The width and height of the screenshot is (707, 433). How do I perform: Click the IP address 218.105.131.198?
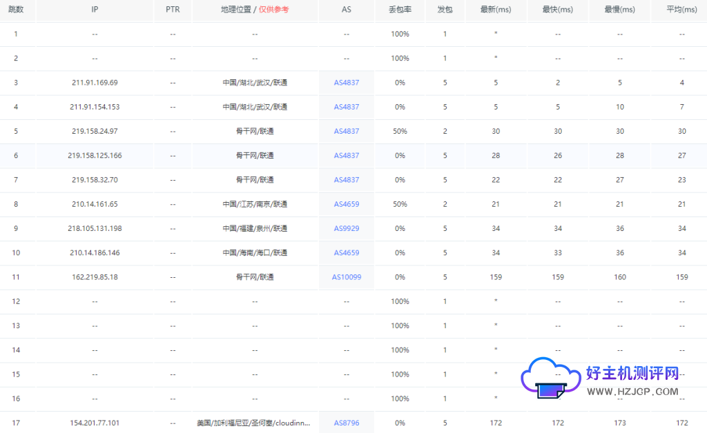(x=95, y=228)
